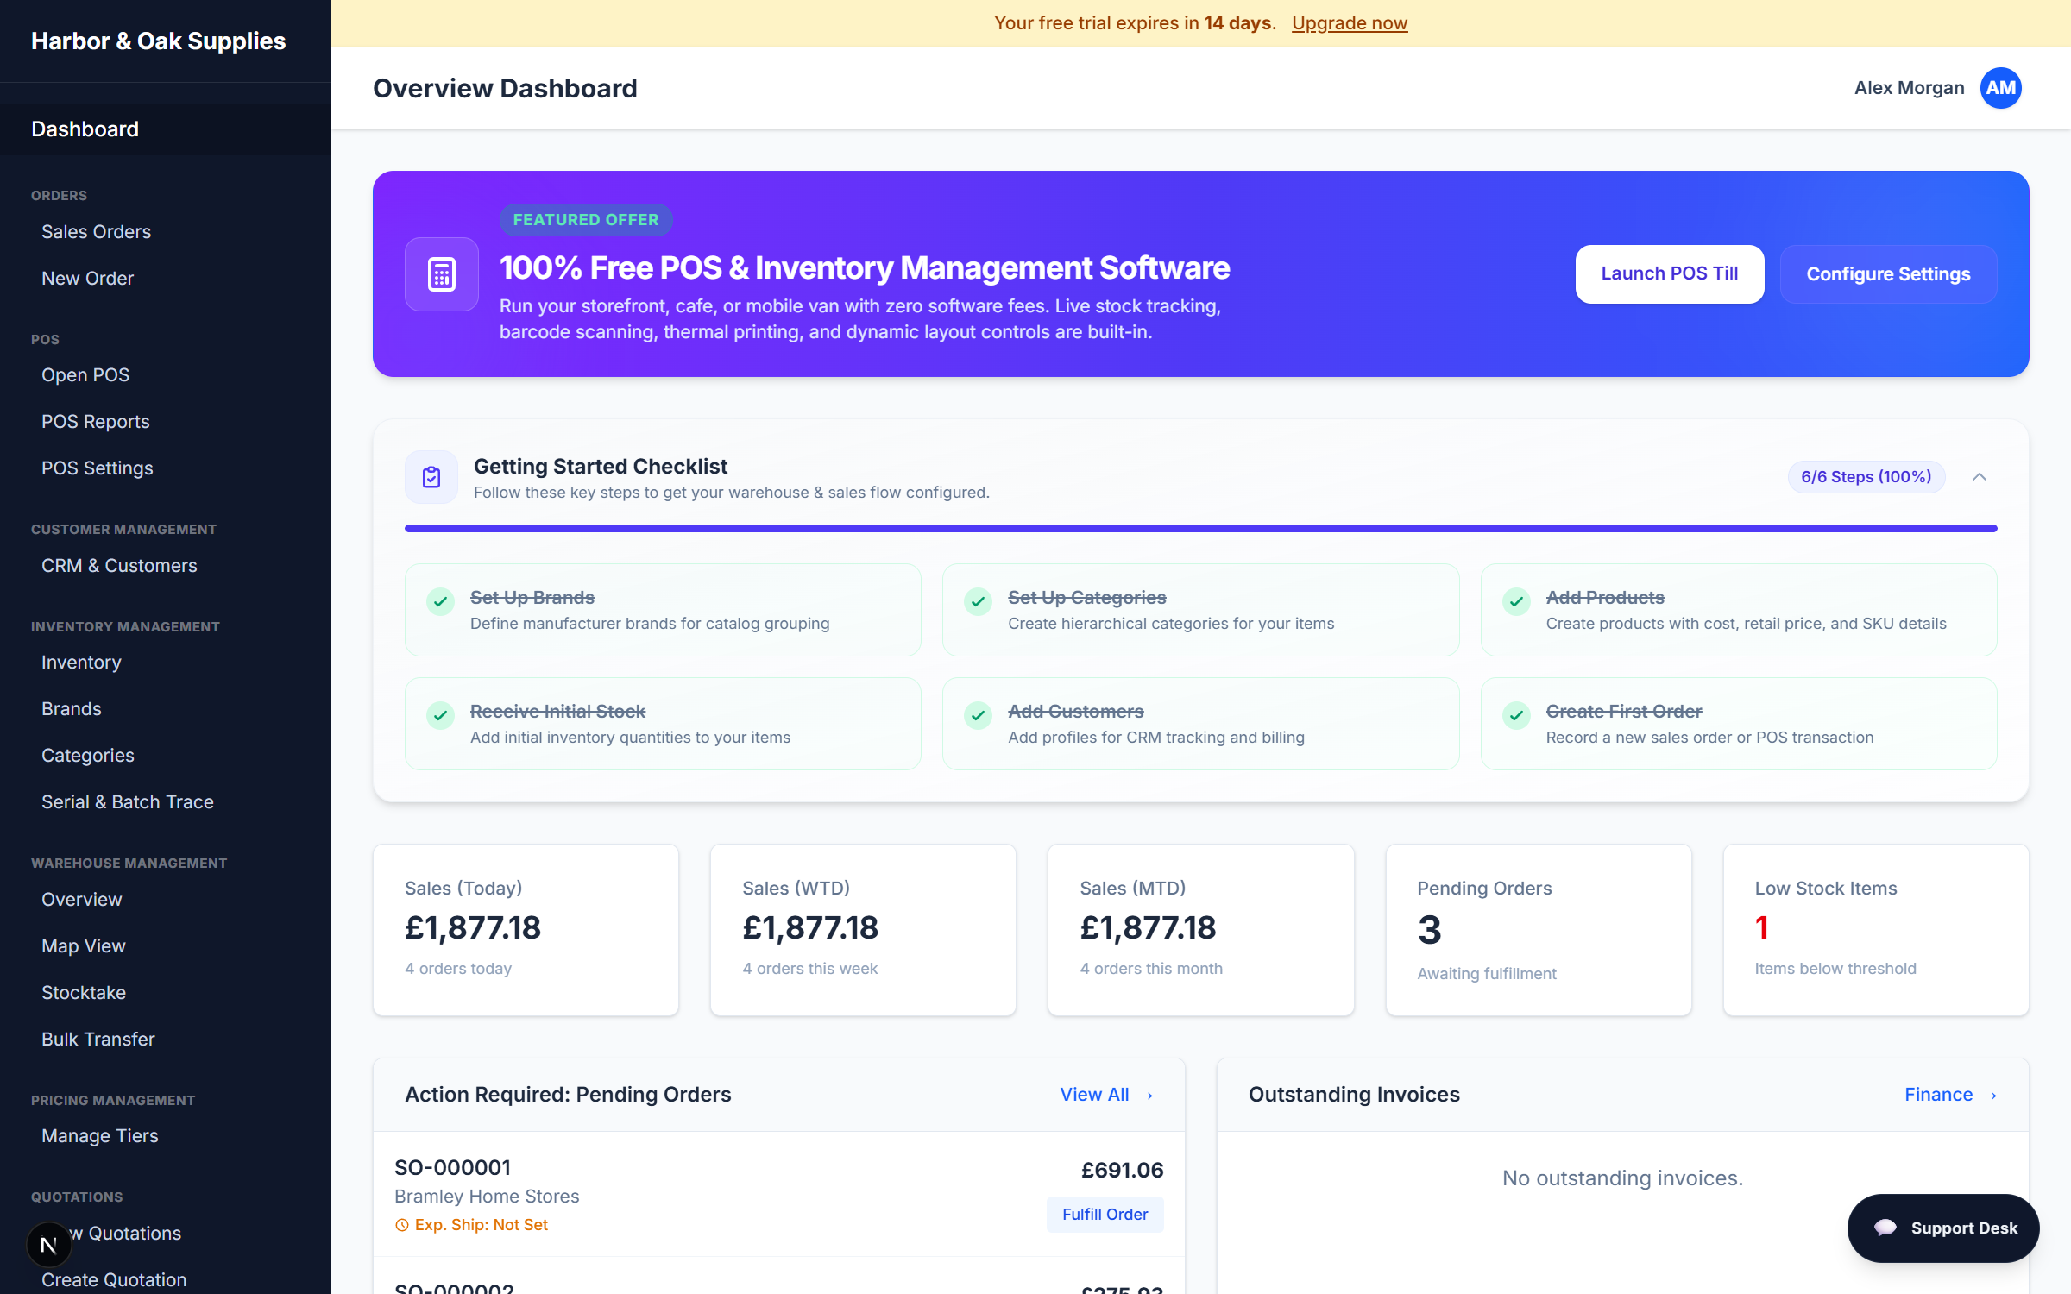
Task: Open the Sales (MTD) card
Action: tap(1200, 930)
